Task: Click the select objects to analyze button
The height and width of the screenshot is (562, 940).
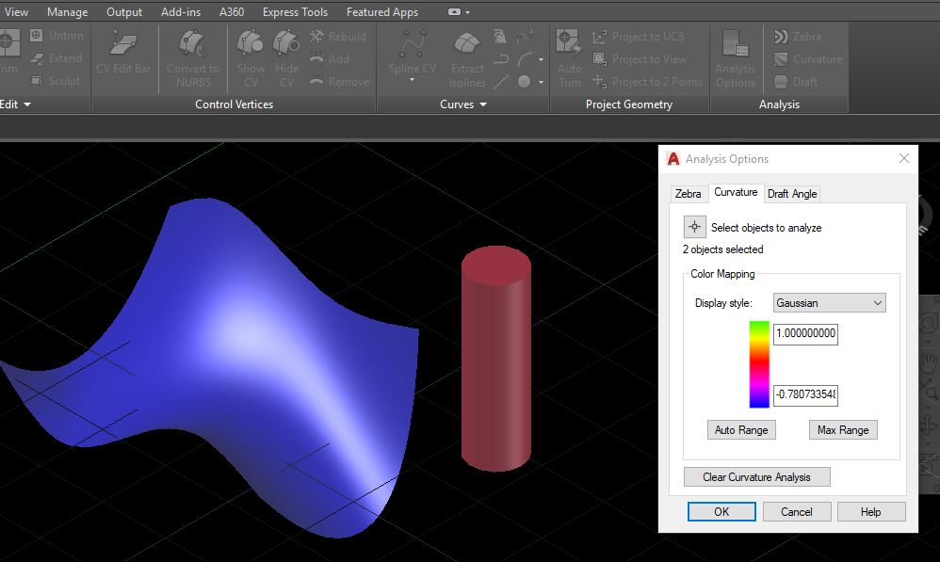Action: click(x=694, y=227)
